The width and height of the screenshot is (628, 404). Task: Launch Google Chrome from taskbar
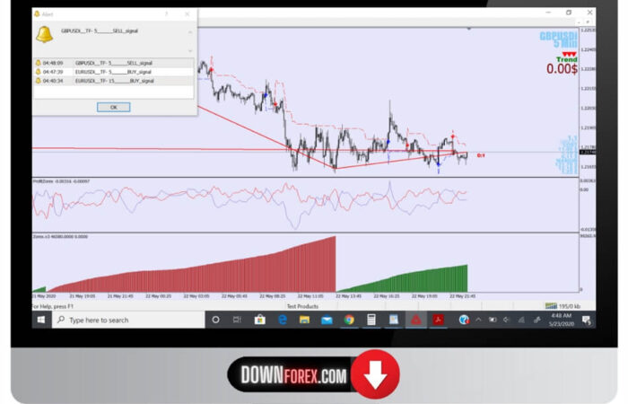point(349,320)
